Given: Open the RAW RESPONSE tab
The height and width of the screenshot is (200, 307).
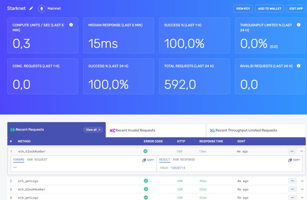Looking at the screenshot, I should point(184,159).
